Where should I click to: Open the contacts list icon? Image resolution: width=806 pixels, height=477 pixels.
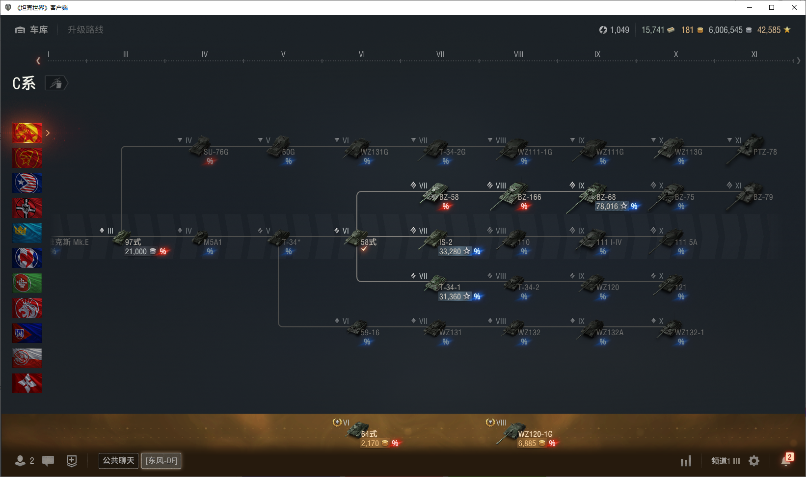click(20, 460)
